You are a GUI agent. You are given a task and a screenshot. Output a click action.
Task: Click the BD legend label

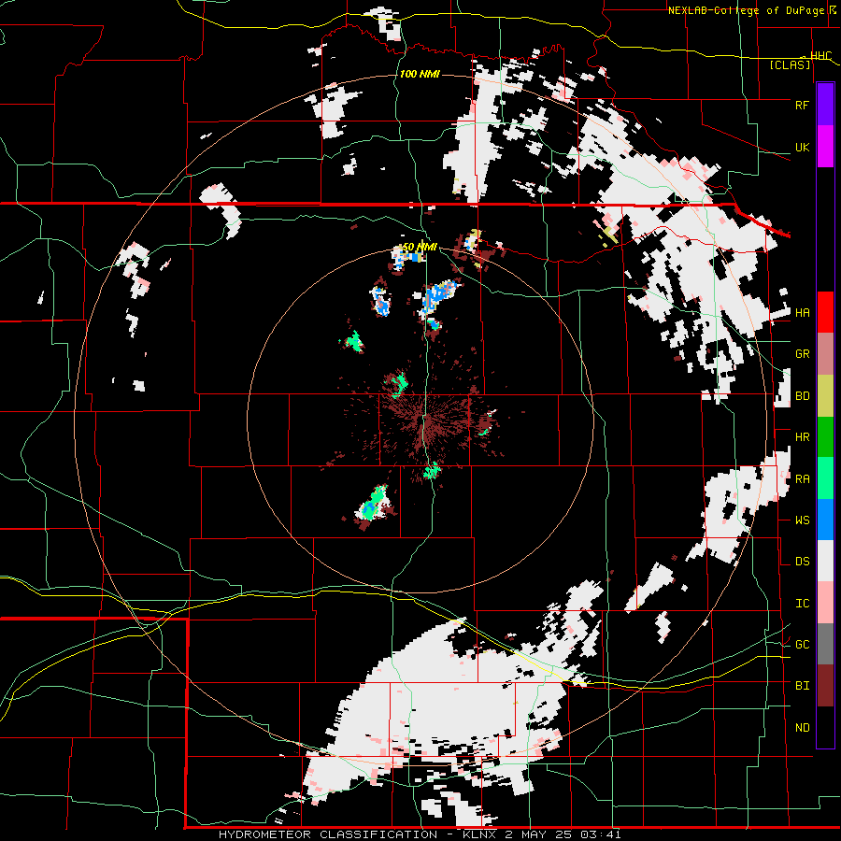[802, 396]
